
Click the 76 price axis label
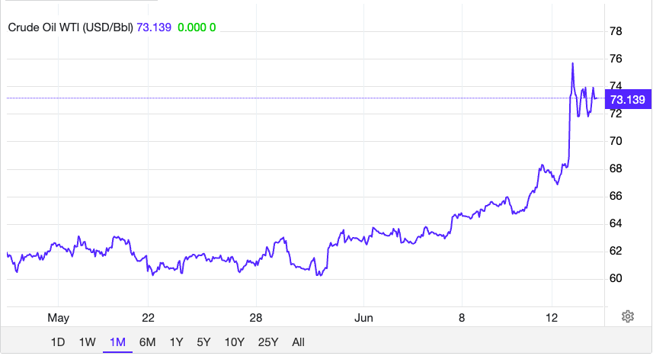coord(616,59)
